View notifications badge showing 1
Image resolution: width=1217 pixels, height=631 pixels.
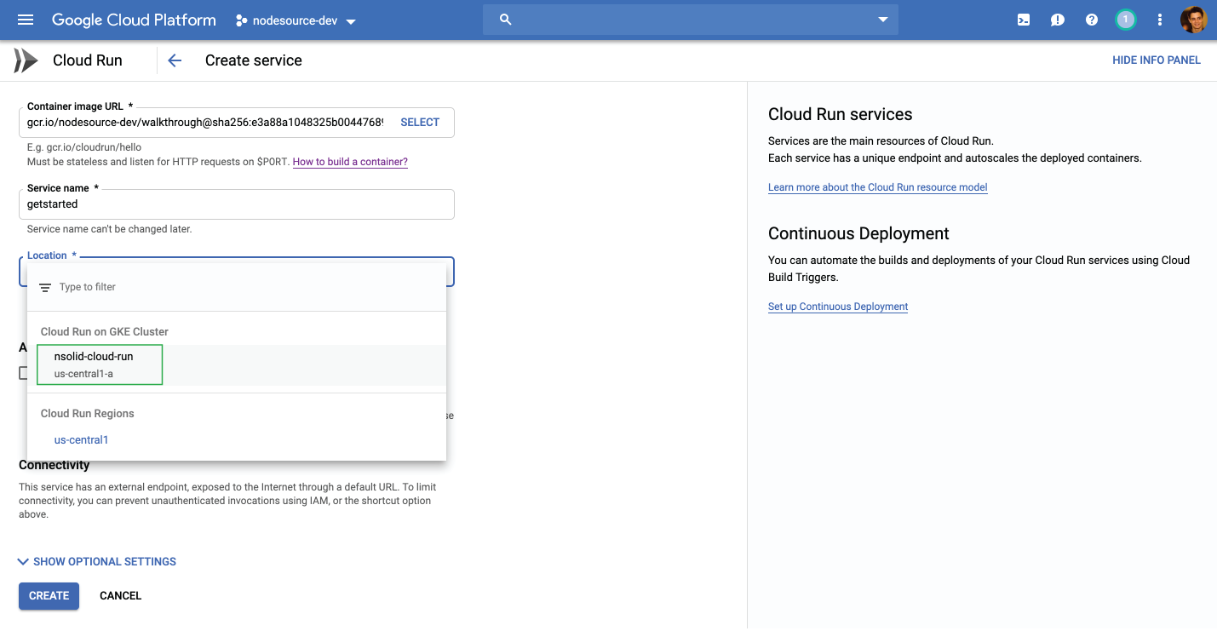[1126, 20]
